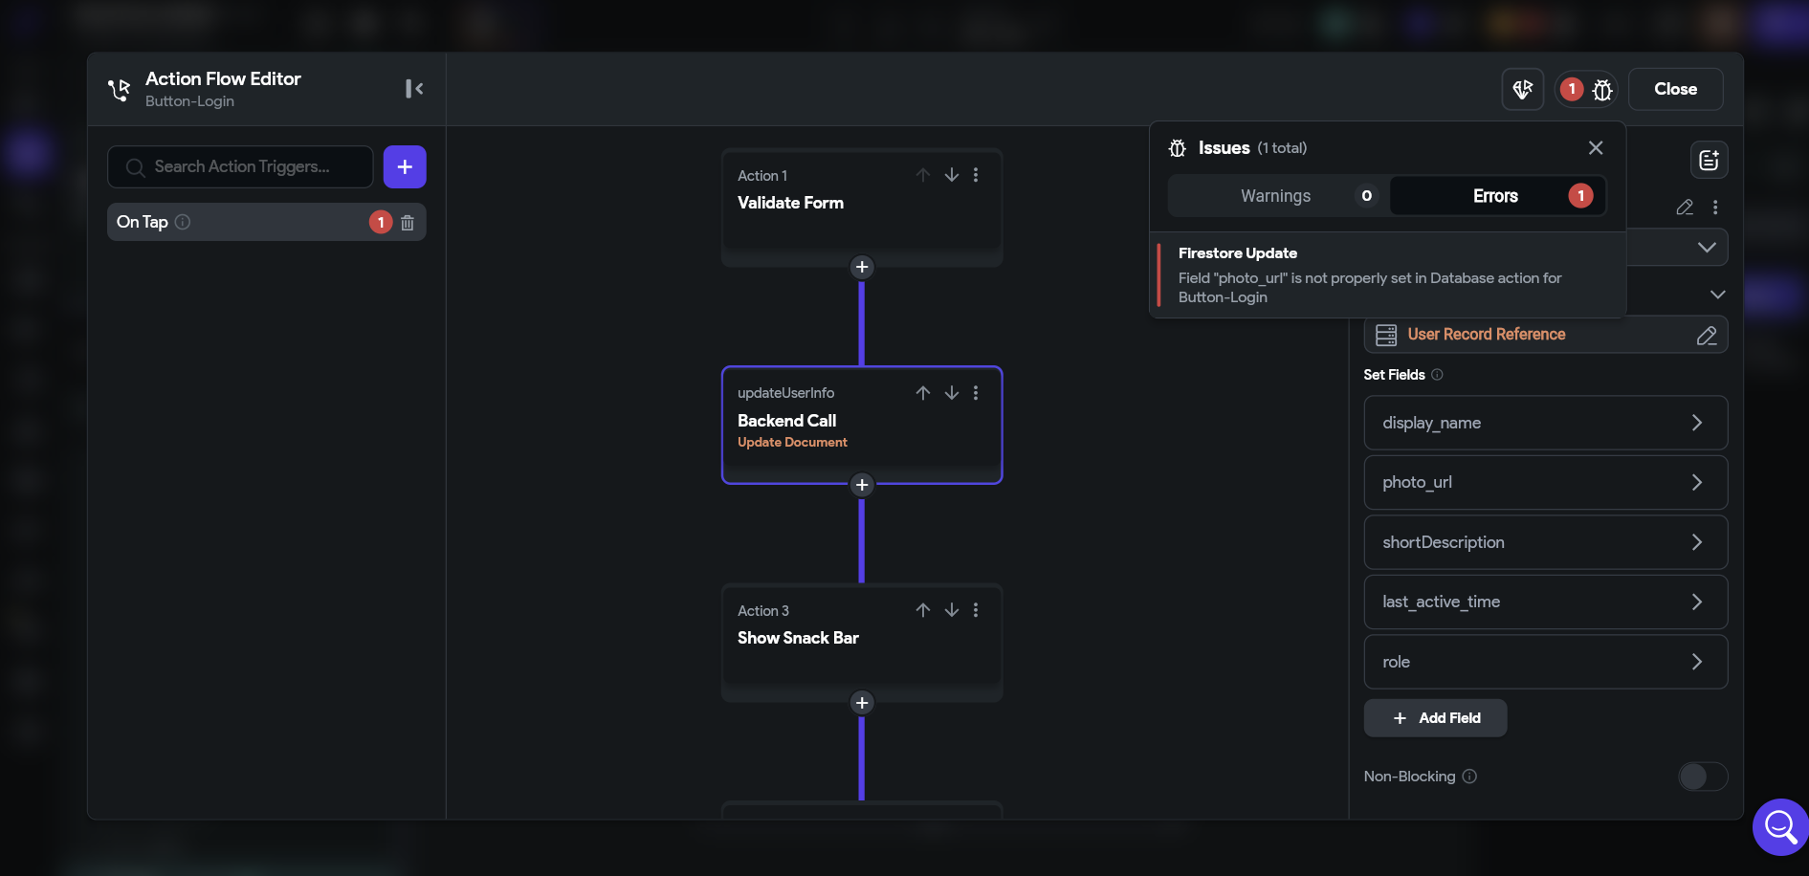1809x876 pixels.
Task: Move Backend Call action down
Action: tap(952, 393)
